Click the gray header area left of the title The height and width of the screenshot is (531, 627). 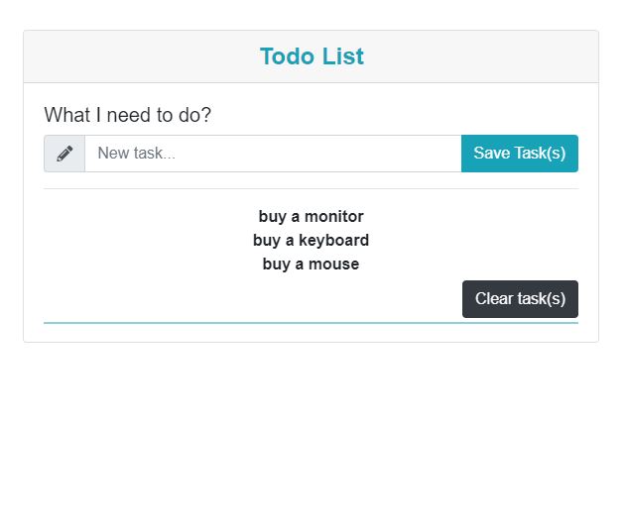click(x=140, y=56)
